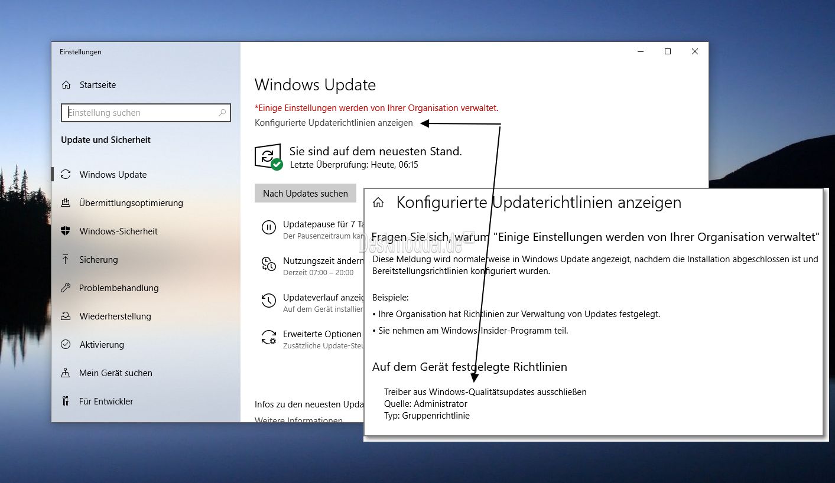Click the Typ: Gruppenrichtlinie line
The height and width of the screenshot is (483, 835).
click(427, 416)
